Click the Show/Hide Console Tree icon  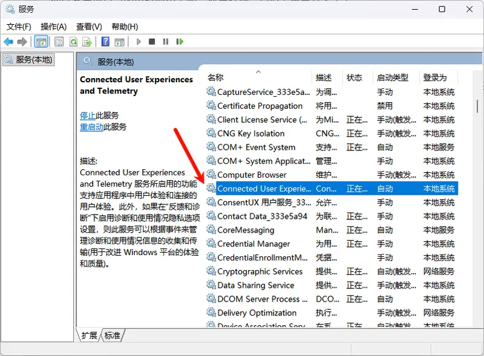(x=41, y=42)
